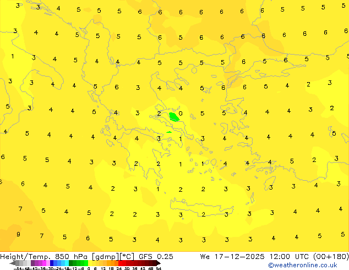The width and height of the screenshot is (349, 270).
Task: Click the '(00+180)' forecast offset text
Action: point(331,257)
